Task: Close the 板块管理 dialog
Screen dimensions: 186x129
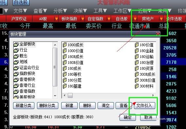Action: point(158,34)
